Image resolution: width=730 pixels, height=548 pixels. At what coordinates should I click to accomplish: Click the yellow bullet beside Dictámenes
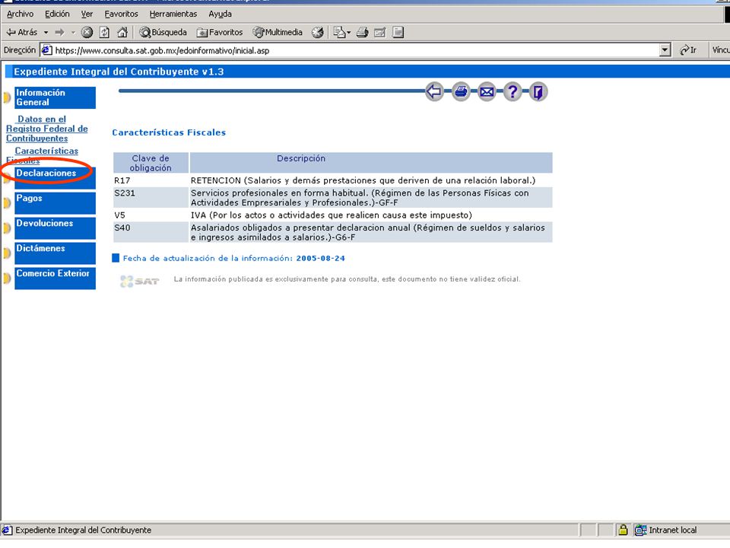pos(7,253)
